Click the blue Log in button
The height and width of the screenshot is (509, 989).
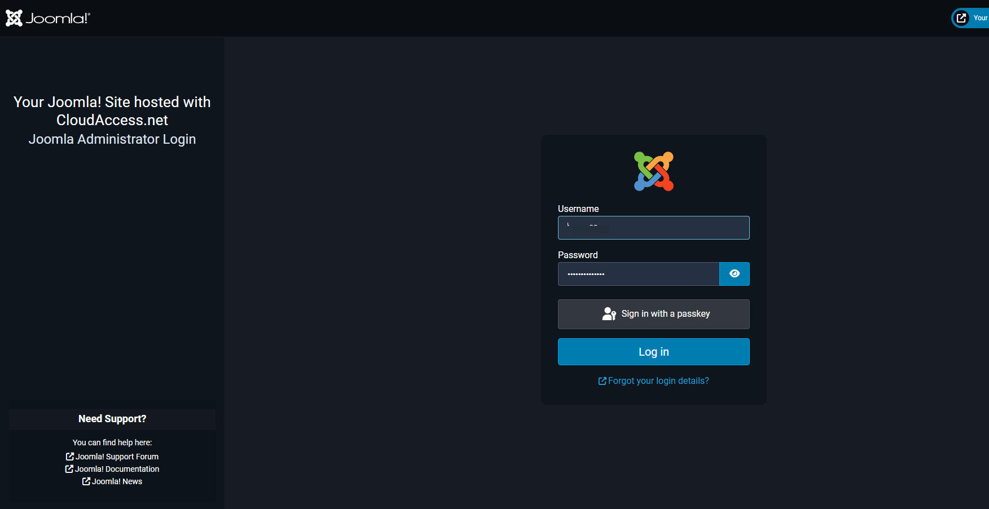[x=654, y=352]
